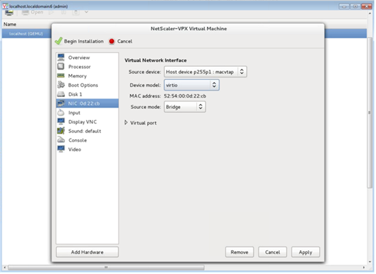Click the NIC network card icon

pyautogui.click(x=61, y=103)
